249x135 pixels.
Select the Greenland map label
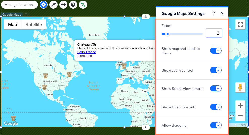[94, 35]
